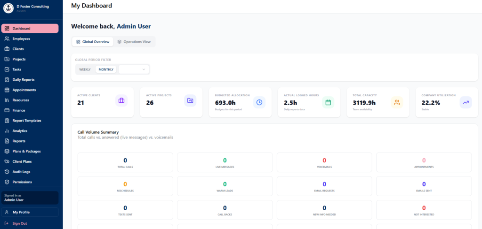This screenshot has height=229, width=482.
Task: Open the Employees menu item
Action: click(30, 38)
